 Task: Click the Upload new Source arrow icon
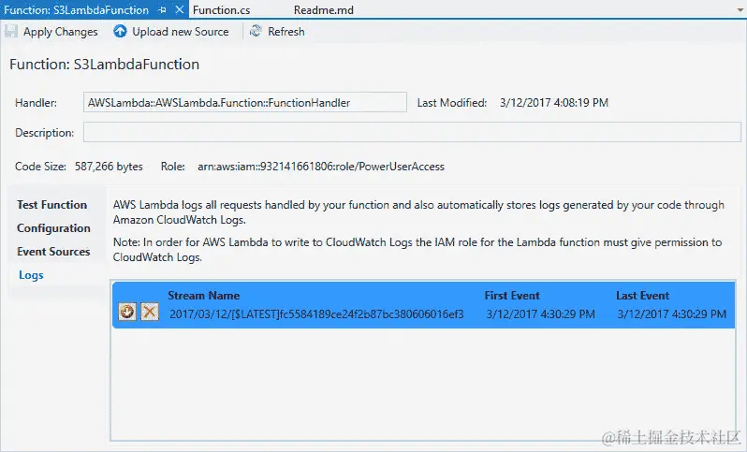click(x=120, y=32)
